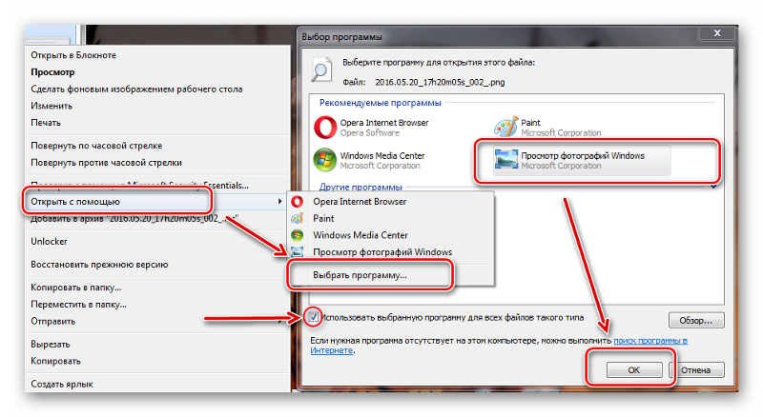This screenshot has width=763, height=417.
Task: Choose Создать ярлык from the context menu
Action: click(x=62, y=384)
